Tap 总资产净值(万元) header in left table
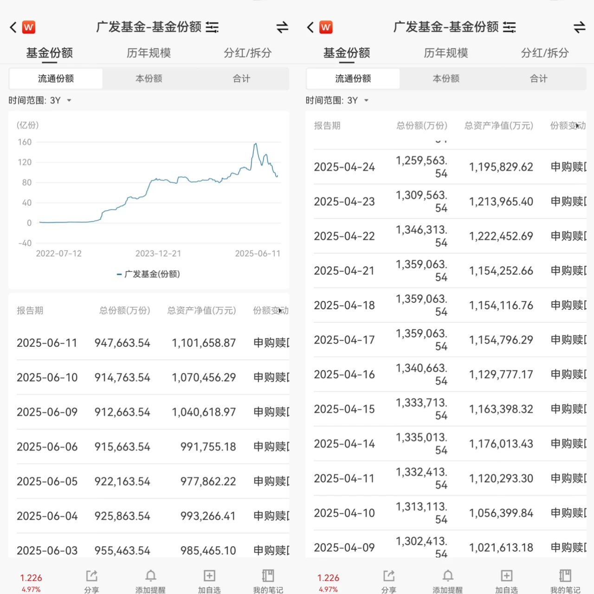 pos(201,310)
